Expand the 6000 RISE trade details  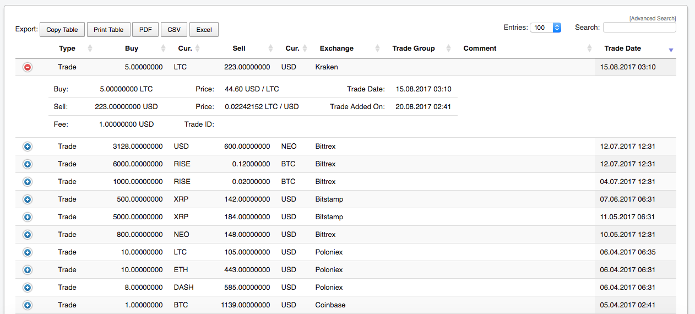28,164
